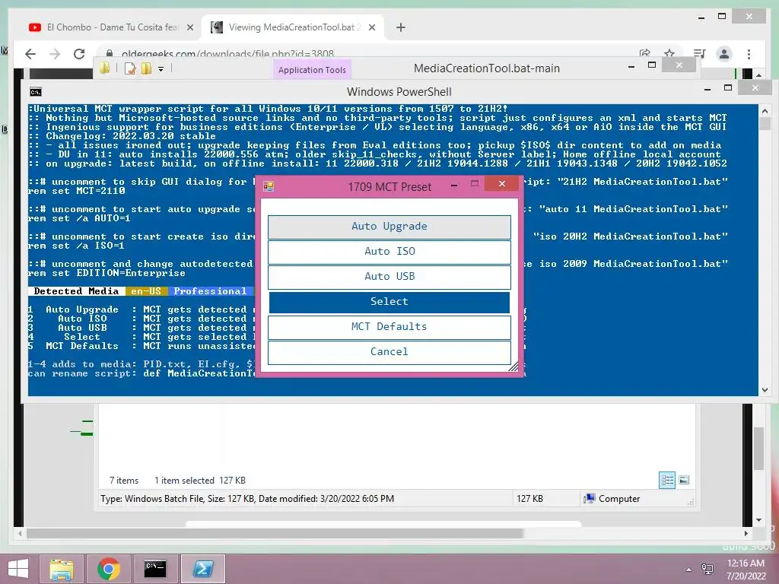The image size is (779, 584).
Task: Click the 'Professional' detected media label
Action: 211,291
